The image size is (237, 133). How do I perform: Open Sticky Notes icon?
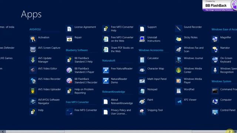(178, 39)
